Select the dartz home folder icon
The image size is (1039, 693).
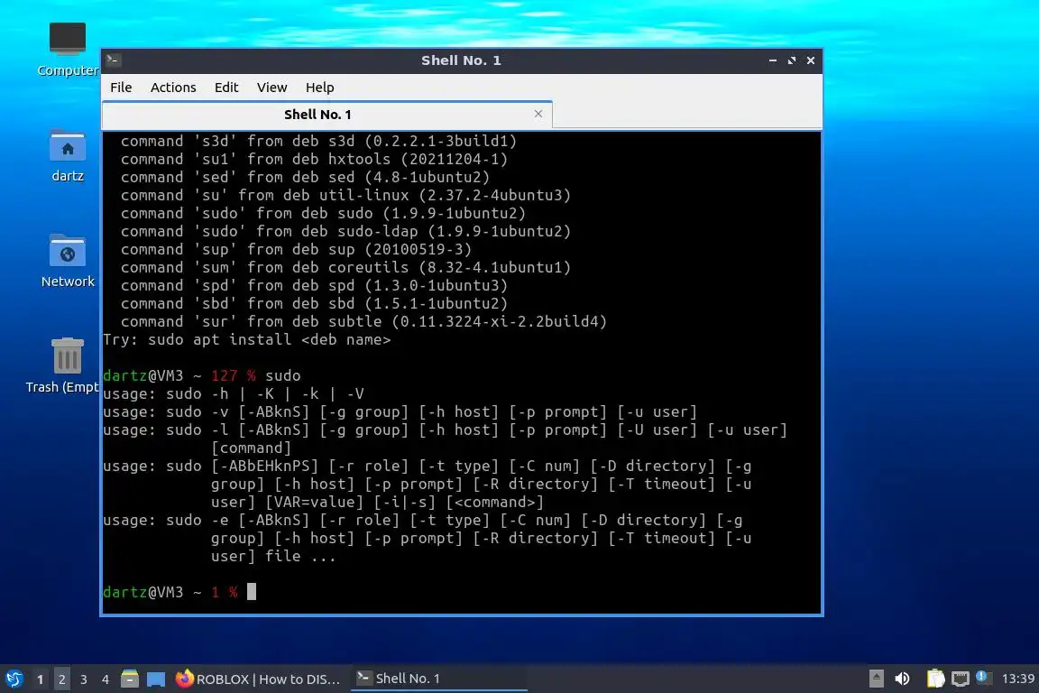(68, 156)
